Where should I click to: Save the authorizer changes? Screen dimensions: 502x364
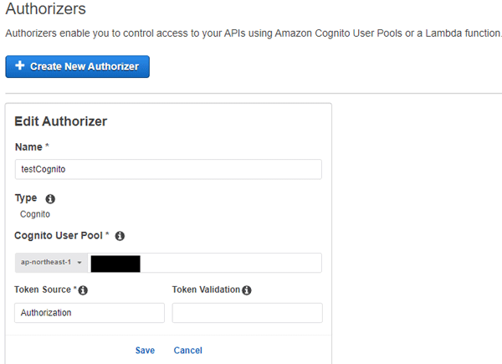point(145,351)
